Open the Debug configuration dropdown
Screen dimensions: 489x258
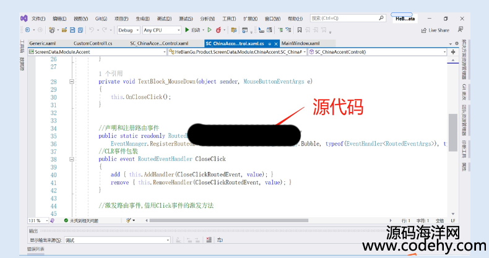(129, 30)
